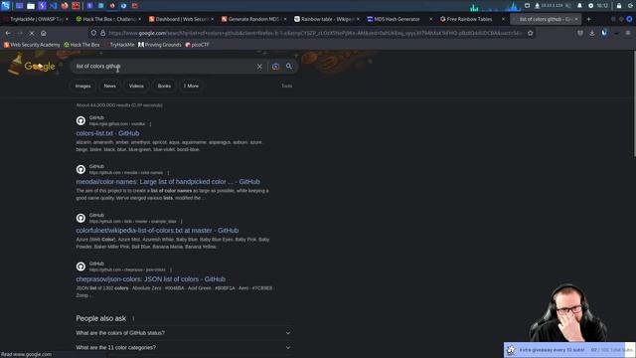Switch to Generate Random MD5 tab

(x=253, y=19)
